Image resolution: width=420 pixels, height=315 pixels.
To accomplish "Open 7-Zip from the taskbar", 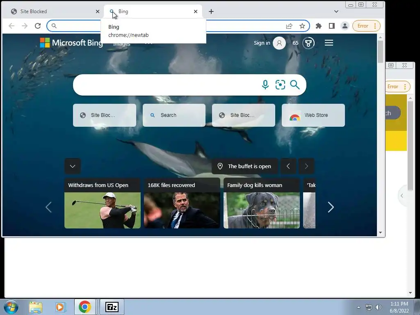I will [x=112, y=307].
